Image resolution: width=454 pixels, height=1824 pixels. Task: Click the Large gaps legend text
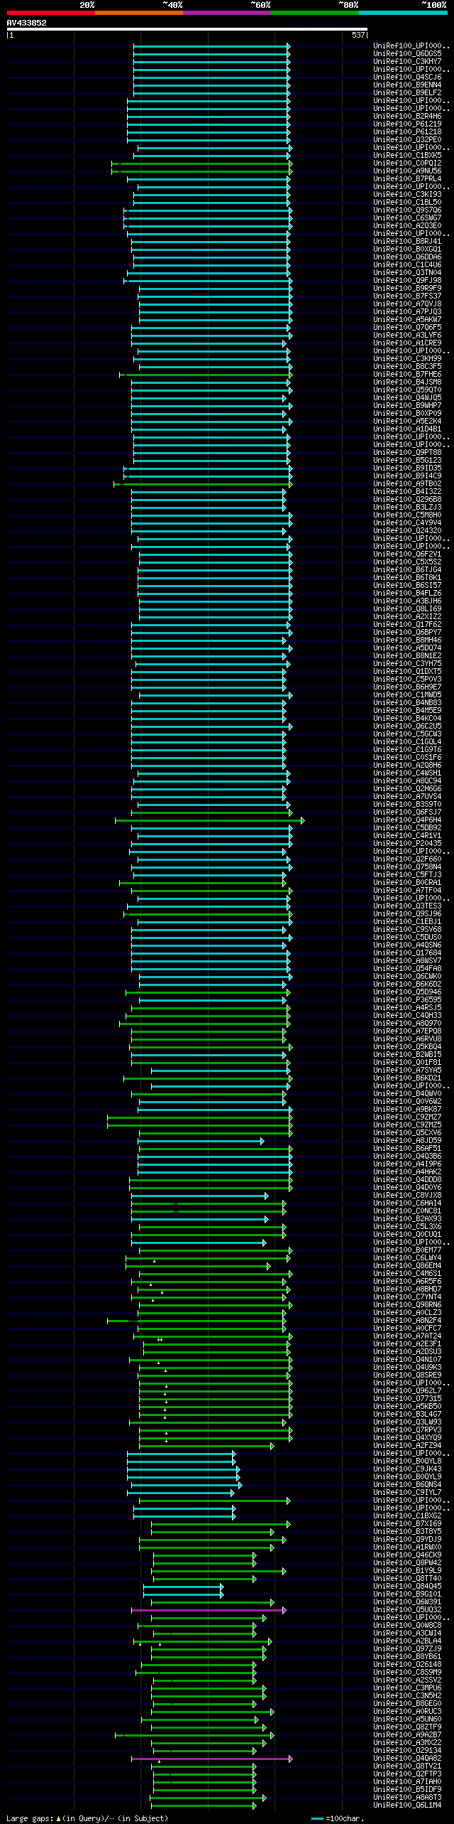click(87, 1818)
